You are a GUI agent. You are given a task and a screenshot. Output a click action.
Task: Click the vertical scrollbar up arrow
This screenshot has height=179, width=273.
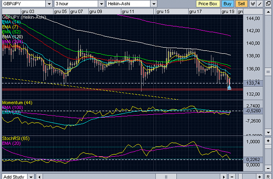(x=268, y=12)
